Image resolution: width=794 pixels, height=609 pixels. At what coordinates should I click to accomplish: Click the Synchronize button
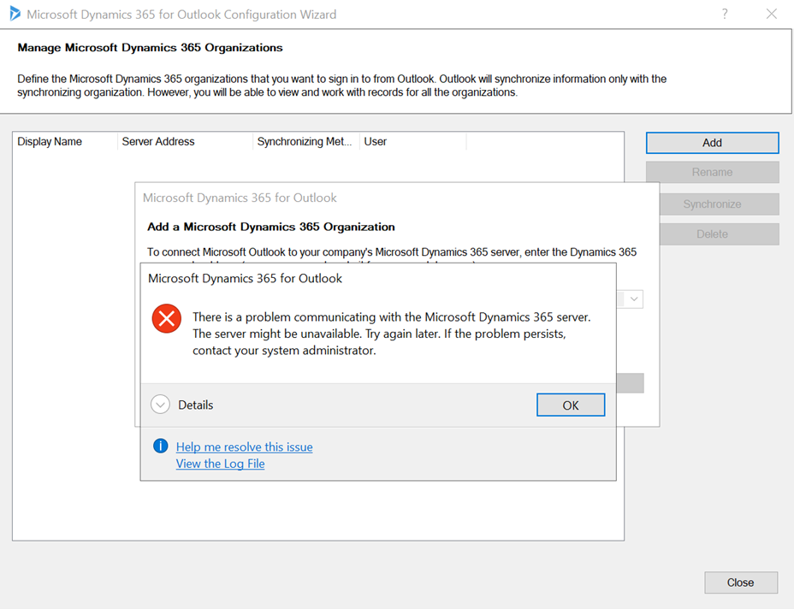(x=719, y=204)
